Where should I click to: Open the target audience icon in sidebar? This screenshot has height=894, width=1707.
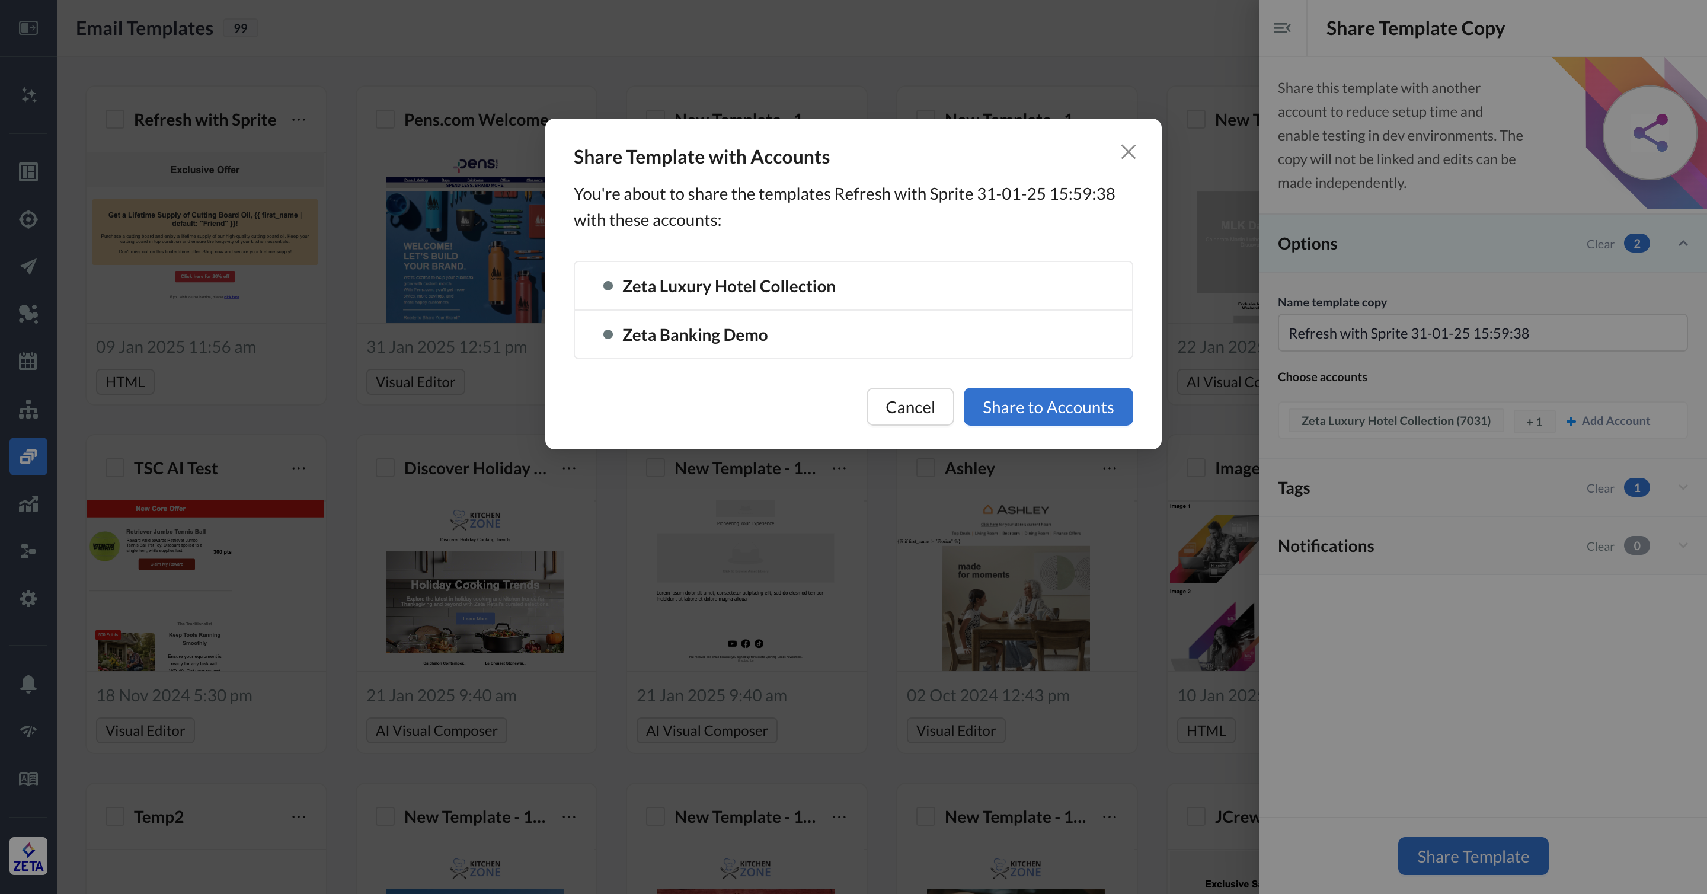28,219
